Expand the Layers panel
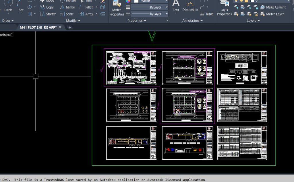Viewport: 294px width, 182px height. coord(253,21)
